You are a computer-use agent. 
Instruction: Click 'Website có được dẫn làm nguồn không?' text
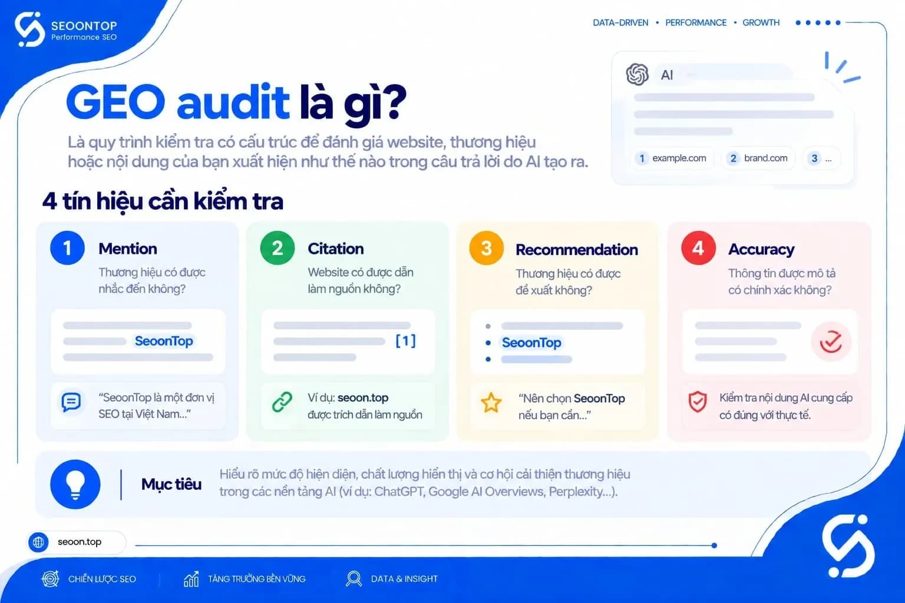pyautogui.click(x=361, y=280)
